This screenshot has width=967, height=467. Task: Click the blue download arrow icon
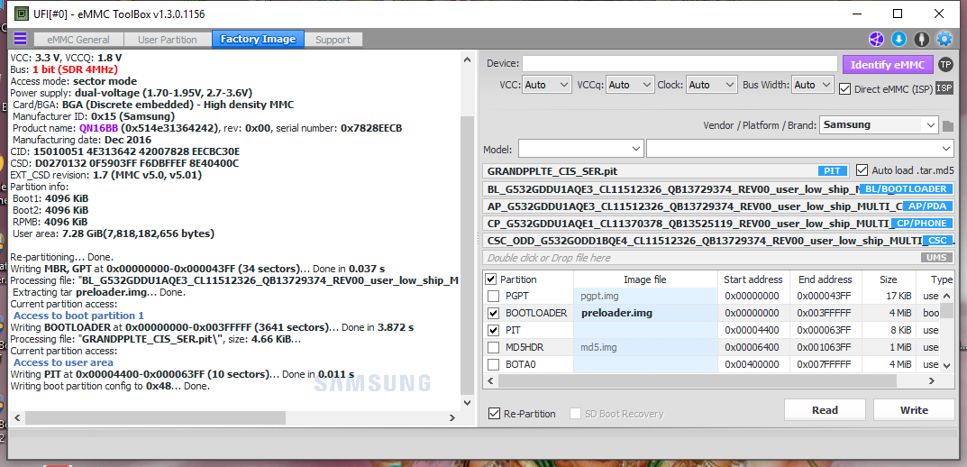click(899, 40)
